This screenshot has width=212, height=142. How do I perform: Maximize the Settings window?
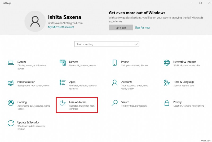(x=201, y=3)
